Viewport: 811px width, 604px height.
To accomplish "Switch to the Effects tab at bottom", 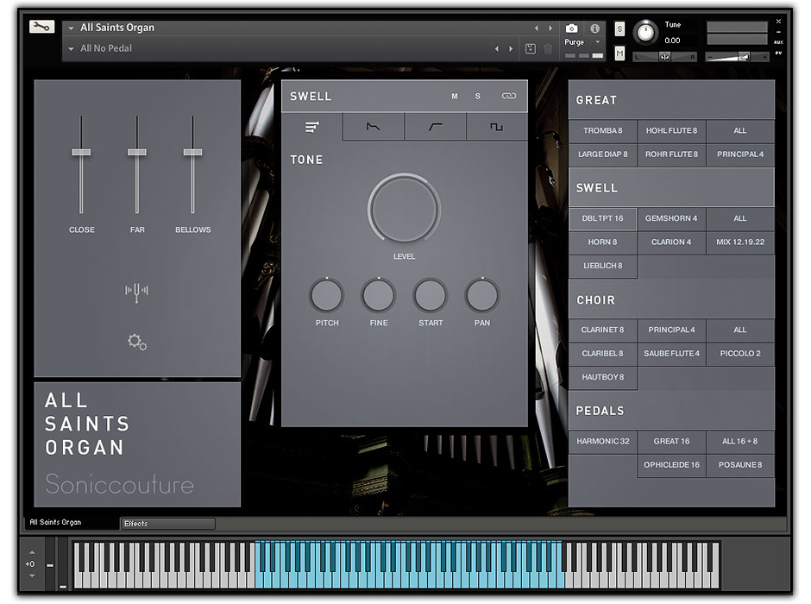I will 167,524.
